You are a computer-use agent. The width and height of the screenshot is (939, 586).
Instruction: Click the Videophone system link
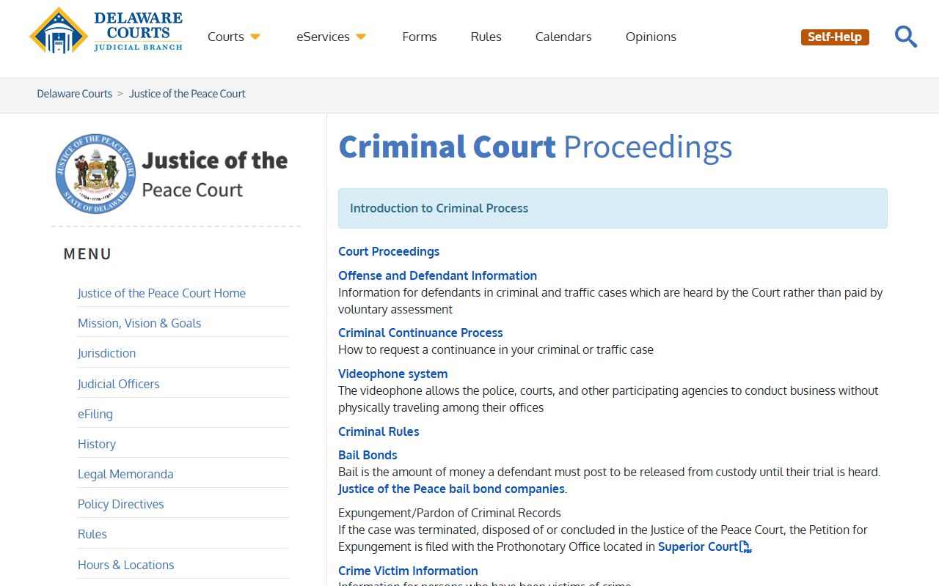point(392,374)
